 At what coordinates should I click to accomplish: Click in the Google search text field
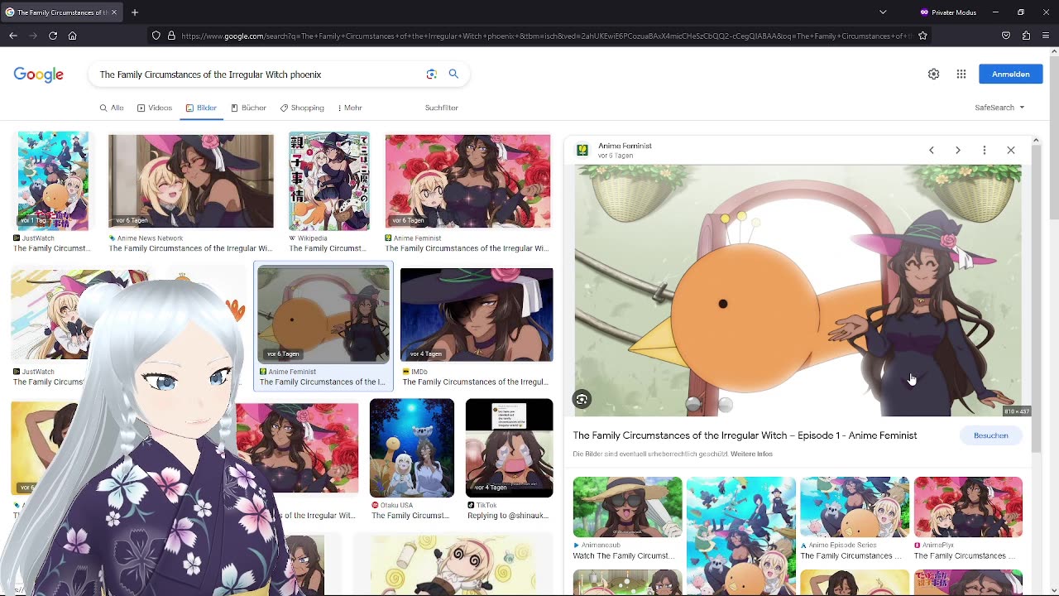pyautogui.click(x=256, y=74)
